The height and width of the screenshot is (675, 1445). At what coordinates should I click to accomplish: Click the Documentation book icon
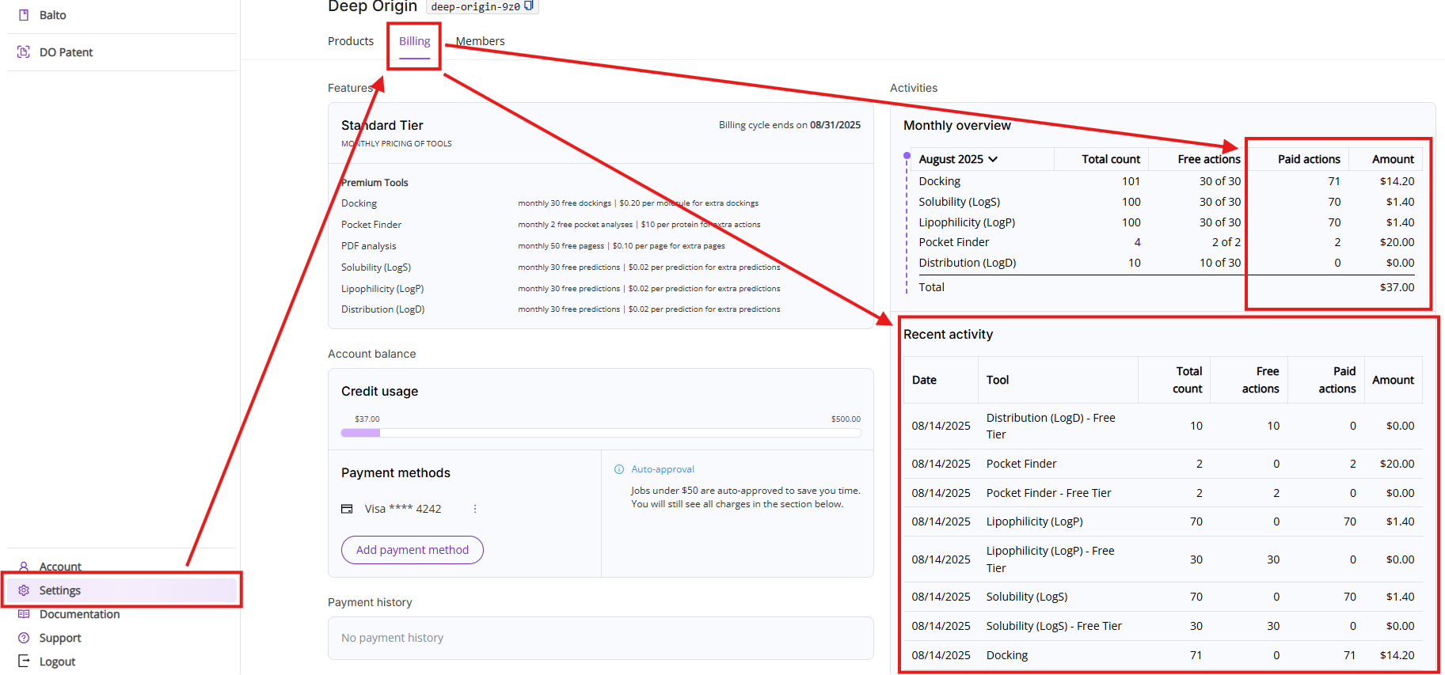[x=24, y=614]
